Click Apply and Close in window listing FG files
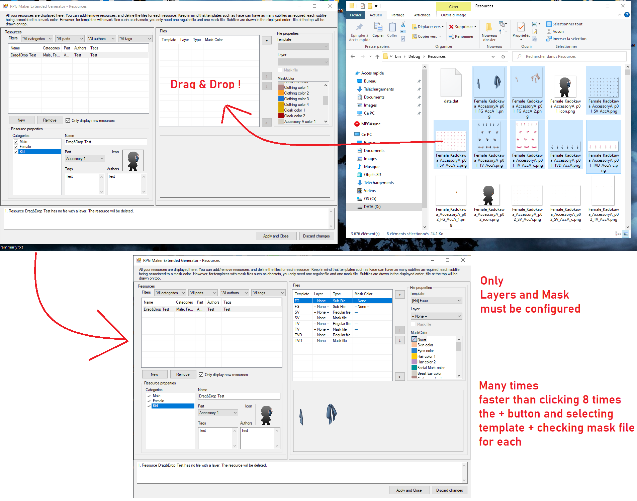637x501 pixels. click(409, 490)
